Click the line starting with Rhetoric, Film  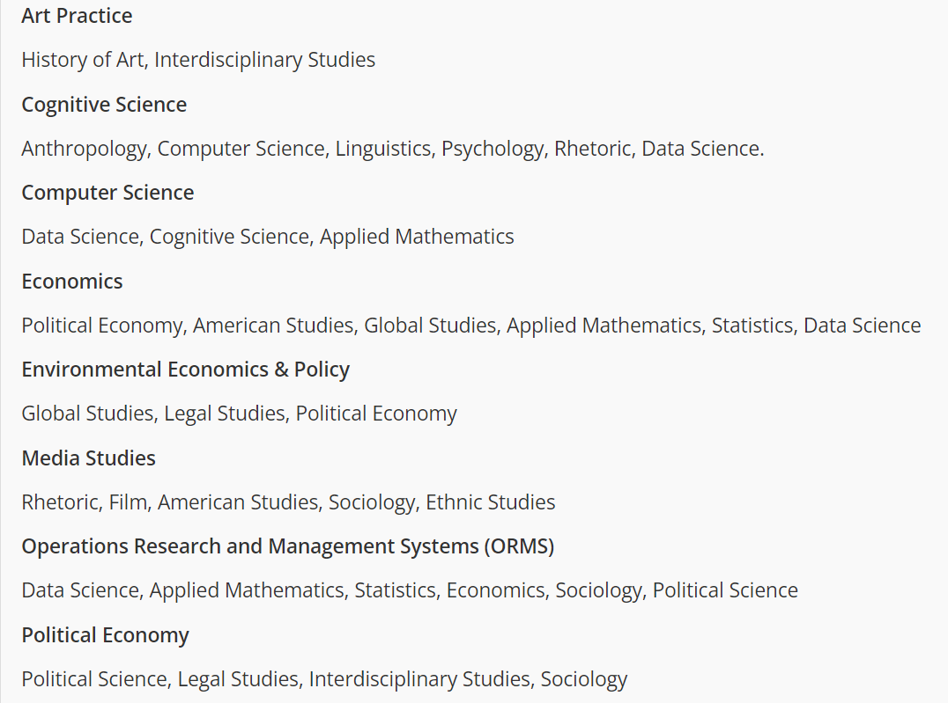tap(288, 502)
